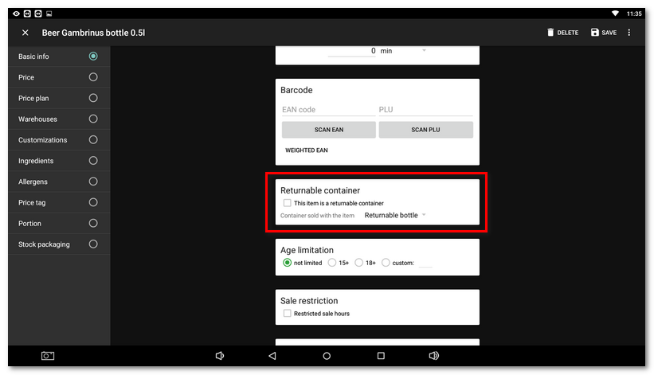Viewport: 654px width, 375px height.
Task: Click the WEIGHTED EAN button
Action: pyautogui.click(x=307, y=150)
